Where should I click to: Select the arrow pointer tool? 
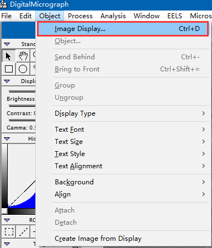pos(9,56)
